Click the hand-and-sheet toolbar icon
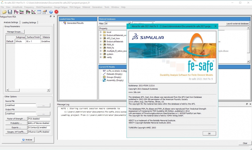252x150 pixels. (x=45, y=12)
